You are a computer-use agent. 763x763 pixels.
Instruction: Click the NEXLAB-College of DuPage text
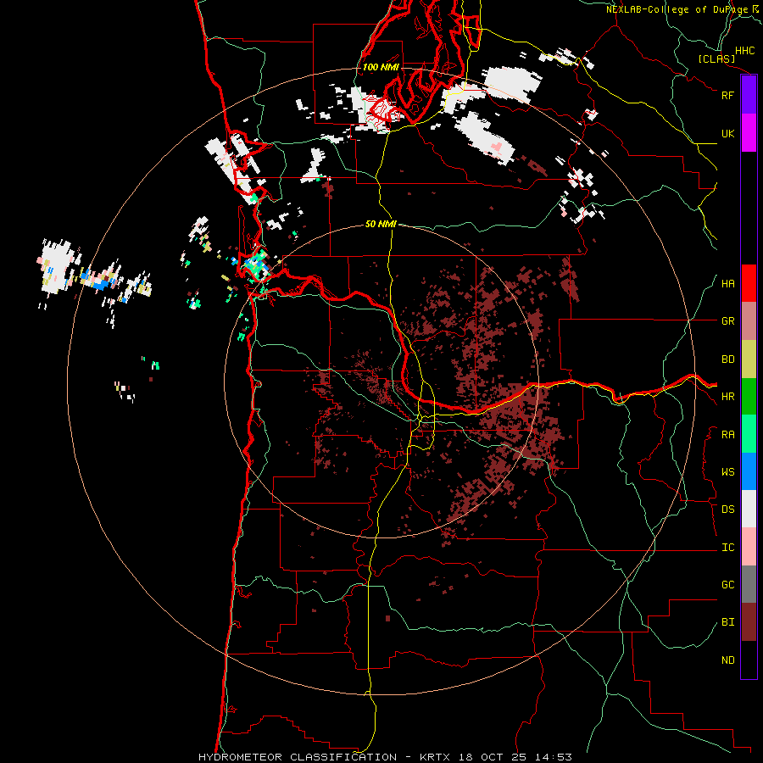pos(677,9)
